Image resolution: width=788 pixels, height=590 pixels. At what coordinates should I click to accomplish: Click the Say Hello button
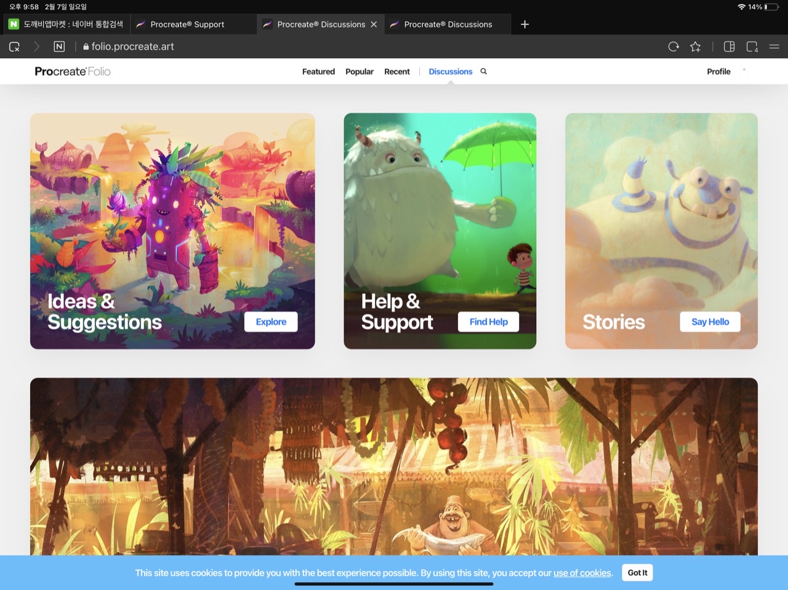click(x=710, y=322)
